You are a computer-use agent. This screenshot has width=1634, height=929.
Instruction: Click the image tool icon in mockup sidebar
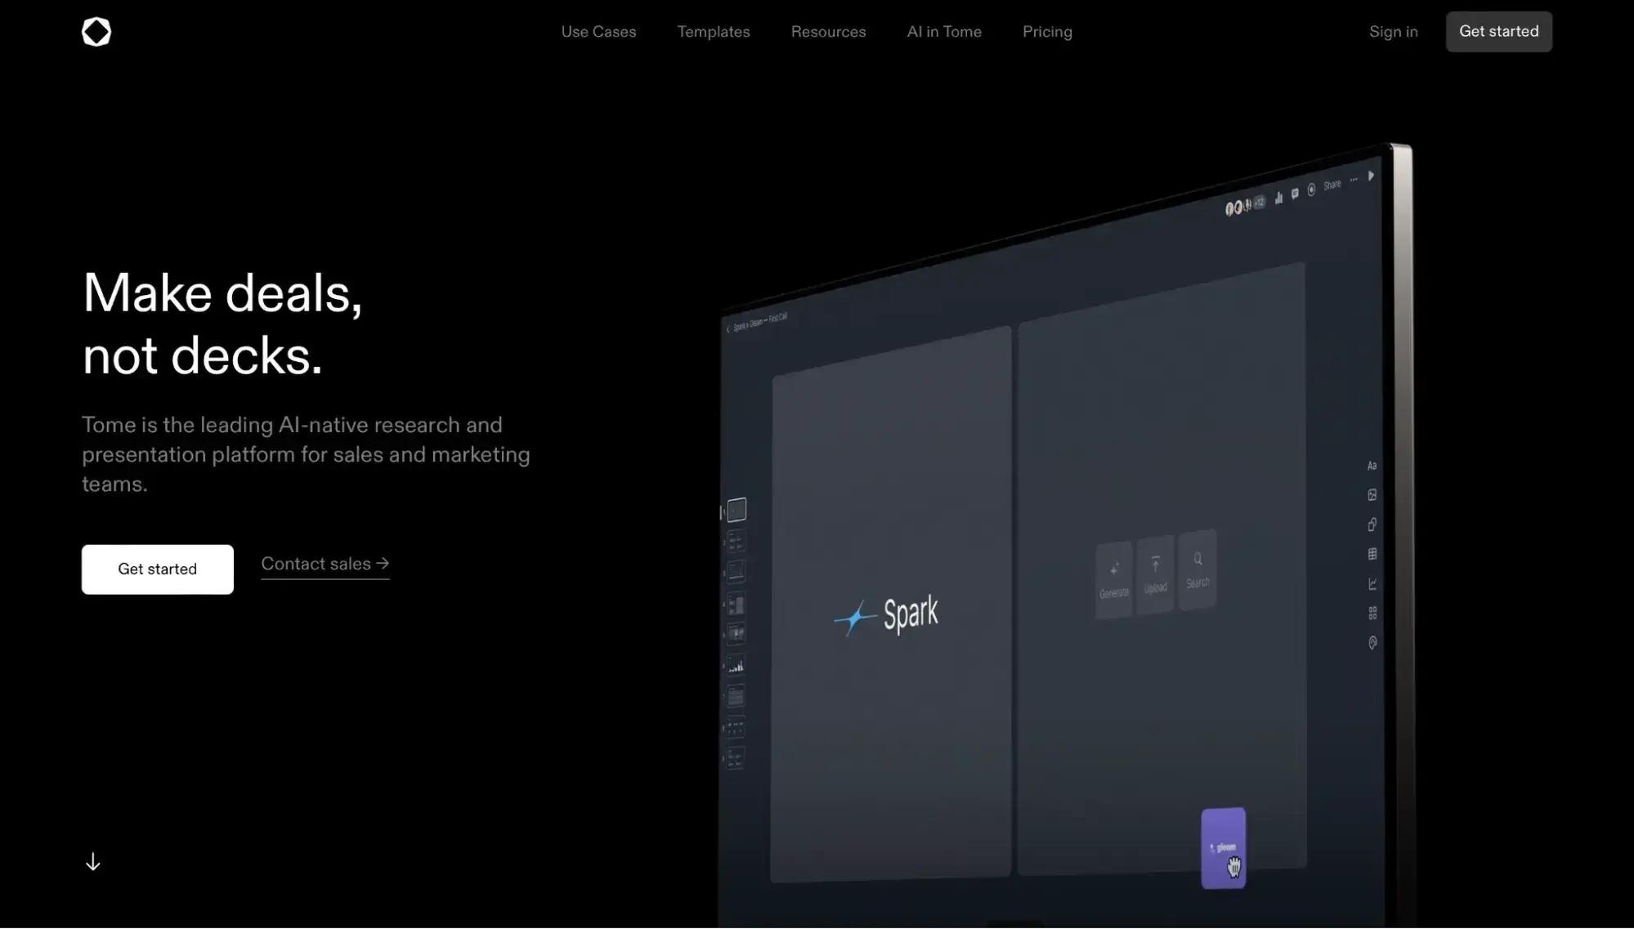click(x=1372, y=495)
